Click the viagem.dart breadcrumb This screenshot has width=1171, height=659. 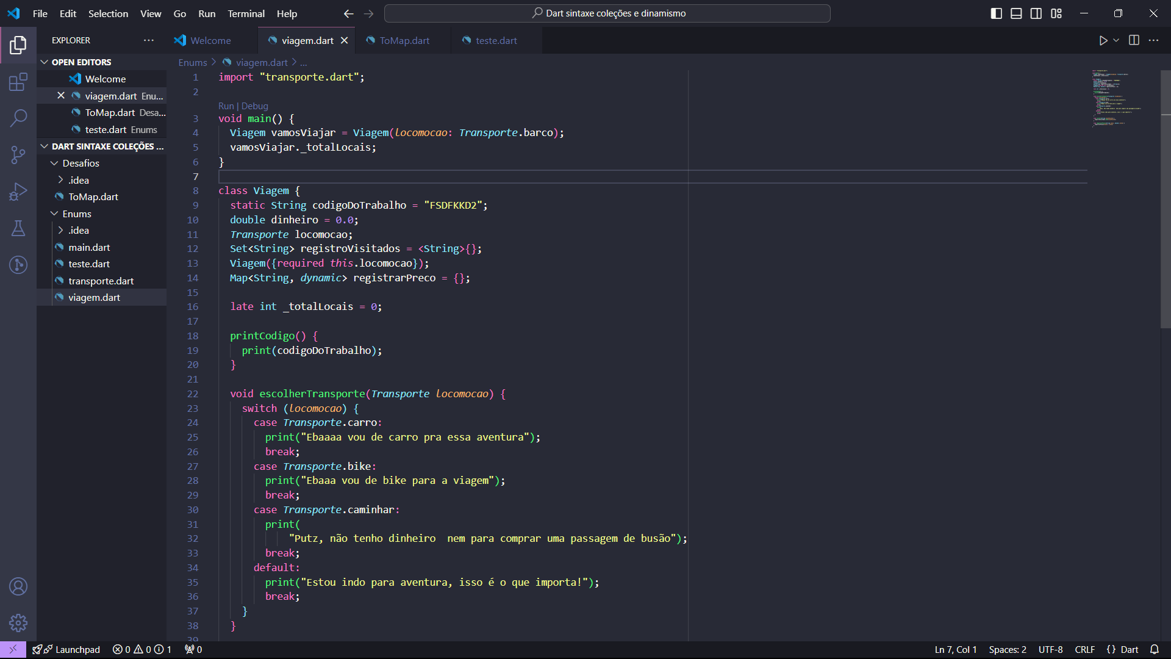pyautogui.click(x=262, y=62)
